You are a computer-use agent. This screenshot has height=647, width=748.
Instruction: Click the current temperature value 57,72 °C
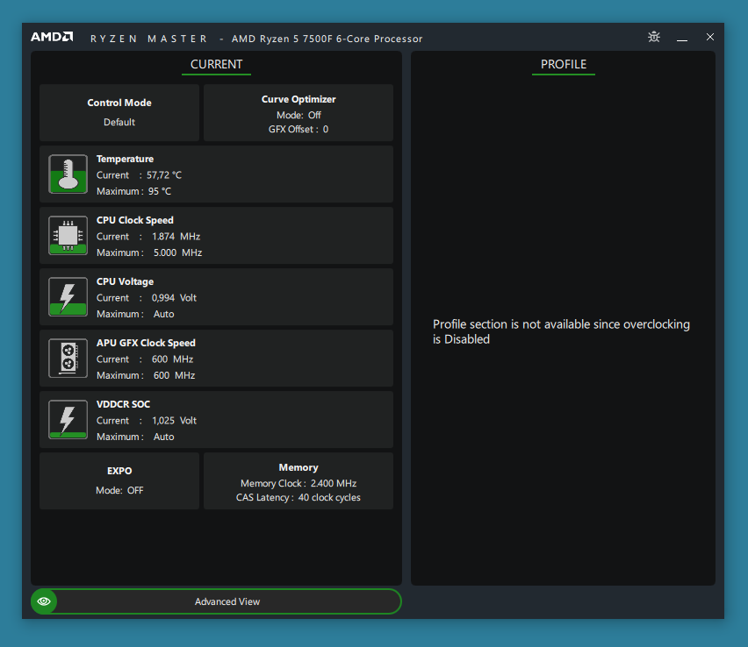coord(163,175)
